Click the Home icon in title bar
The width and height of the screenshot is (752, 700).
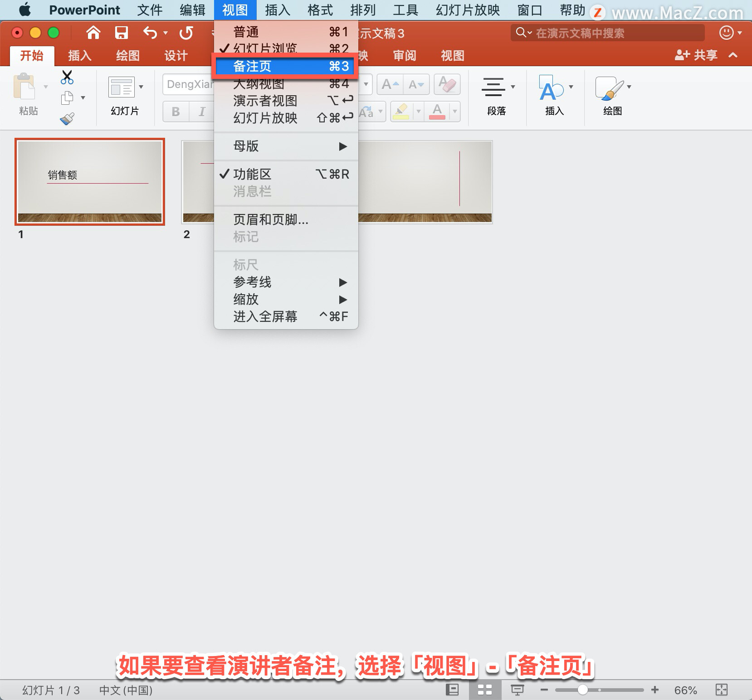[x=93, y=33]
